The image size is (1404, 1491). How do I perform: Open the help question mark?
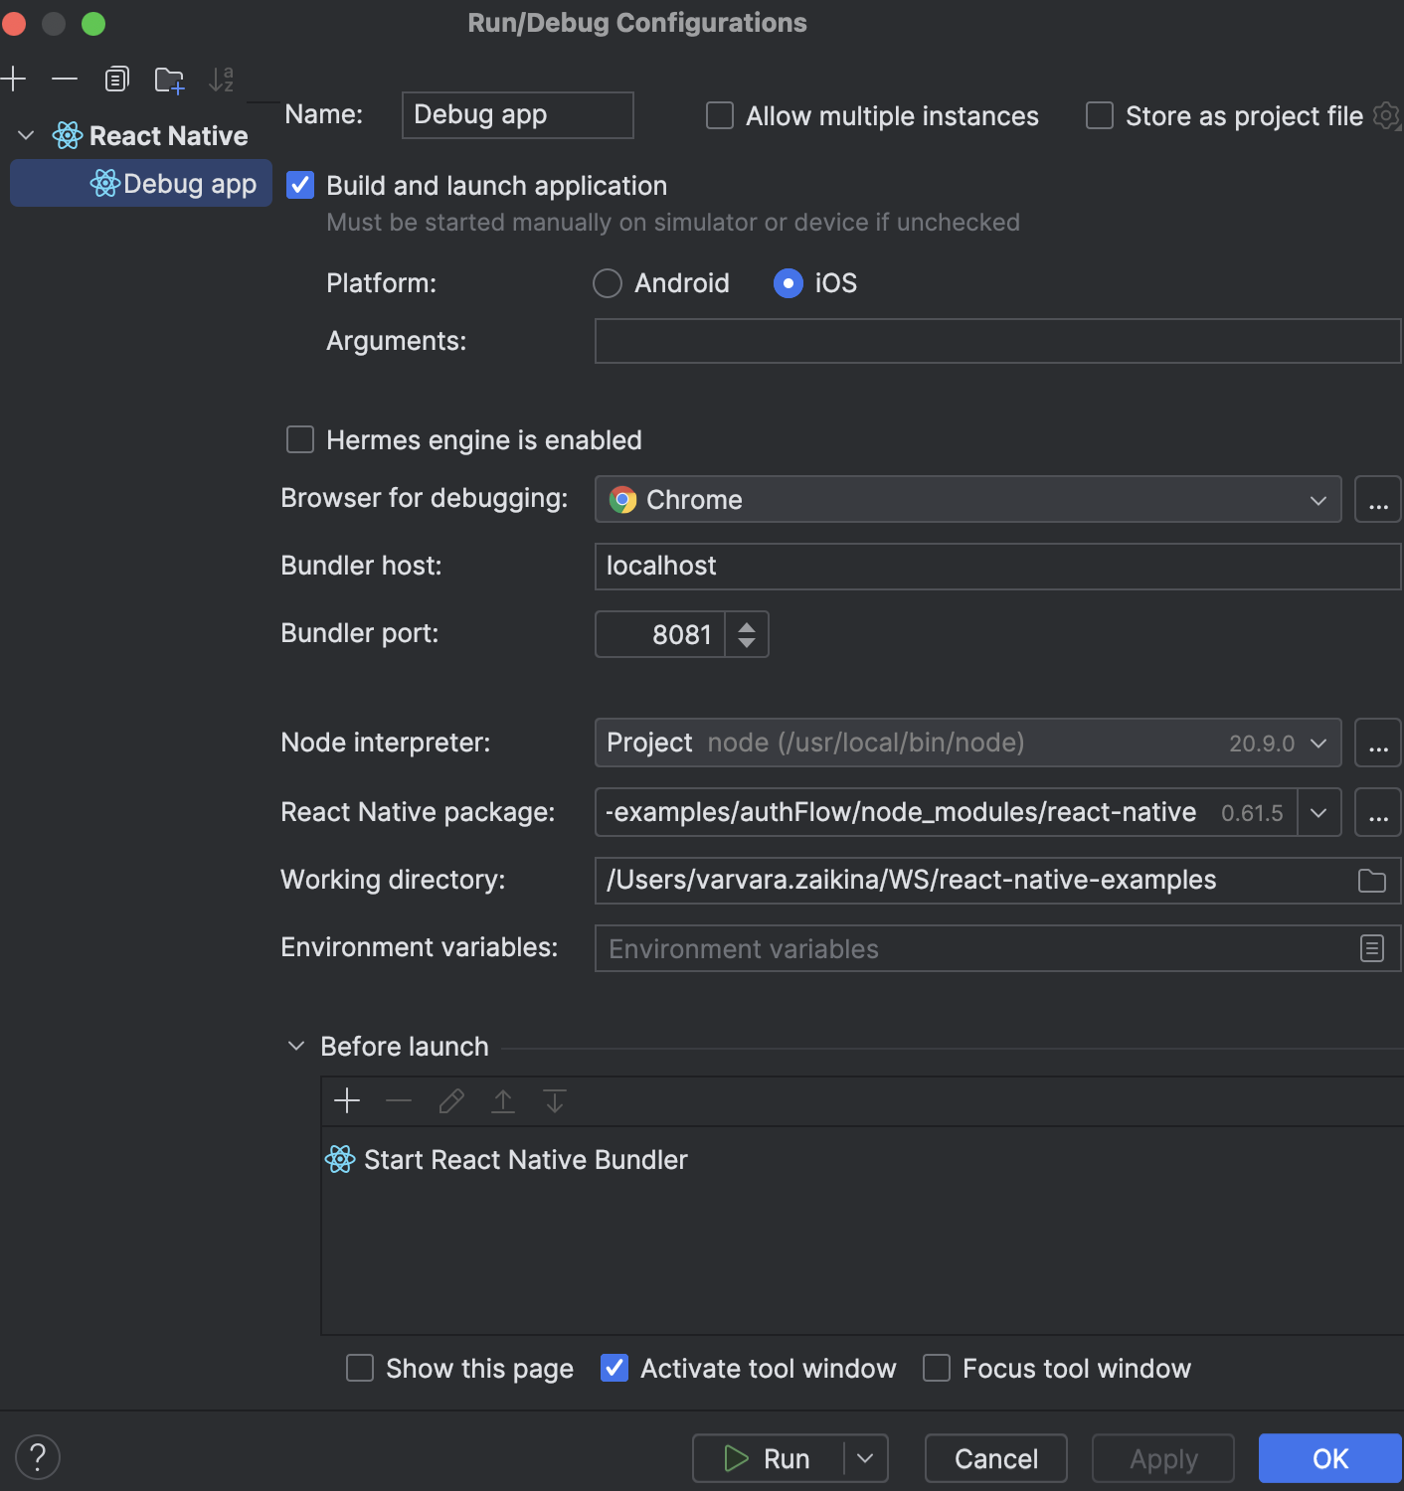pyautogui.click(x=38, y=1457)
